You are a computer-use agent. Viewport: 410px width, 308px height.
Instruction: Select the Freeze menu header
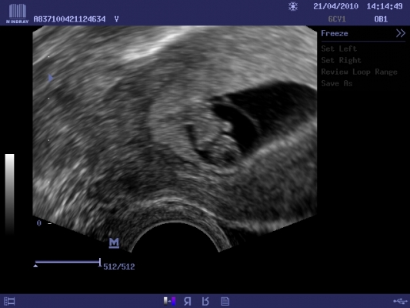(x=335, y=34)
